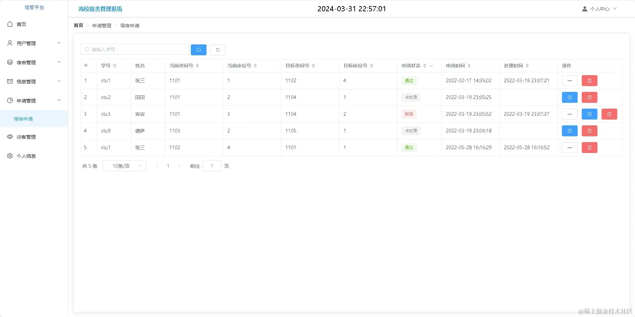Sort the table by 当前床位号 column
This screenshot has height=317, width=635.
click(255, 66)
